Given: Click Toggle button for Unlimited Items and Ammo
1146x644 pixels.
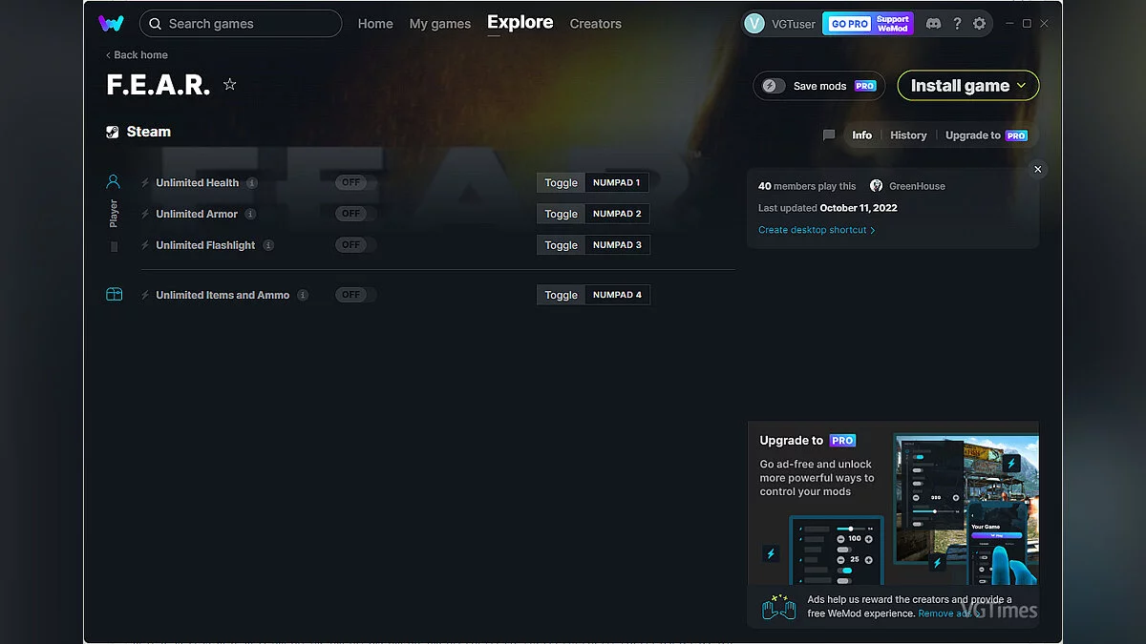Looking at the screenshot, I should (561, 295).
